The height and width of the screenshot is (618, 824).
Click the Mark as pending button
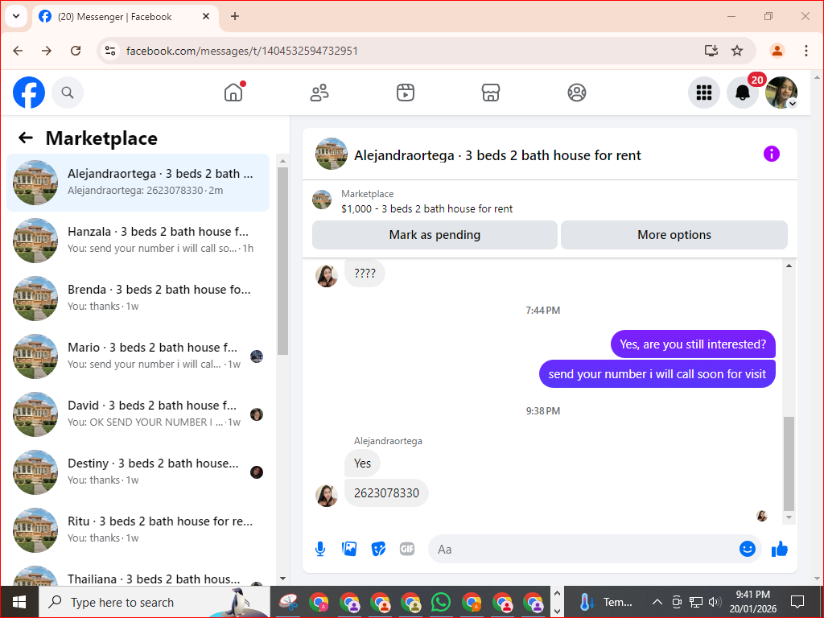tap(435, 235)
